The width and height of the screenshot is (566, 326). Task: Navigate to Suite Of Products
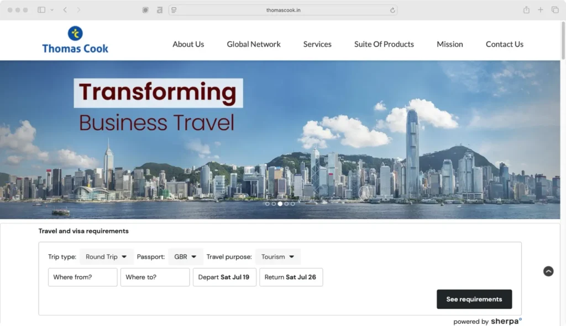pyautogui.click(x=384, y=44)
